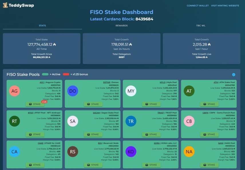Viewport: 245px width, 170px height.
Task: Click Total Growth Since value 86,956,321.35
Action: (42, 57)
